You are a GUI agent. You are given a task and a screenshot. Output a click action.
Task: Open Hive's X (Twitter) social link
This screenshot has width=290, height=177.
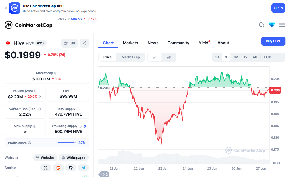tap(46, 168)
